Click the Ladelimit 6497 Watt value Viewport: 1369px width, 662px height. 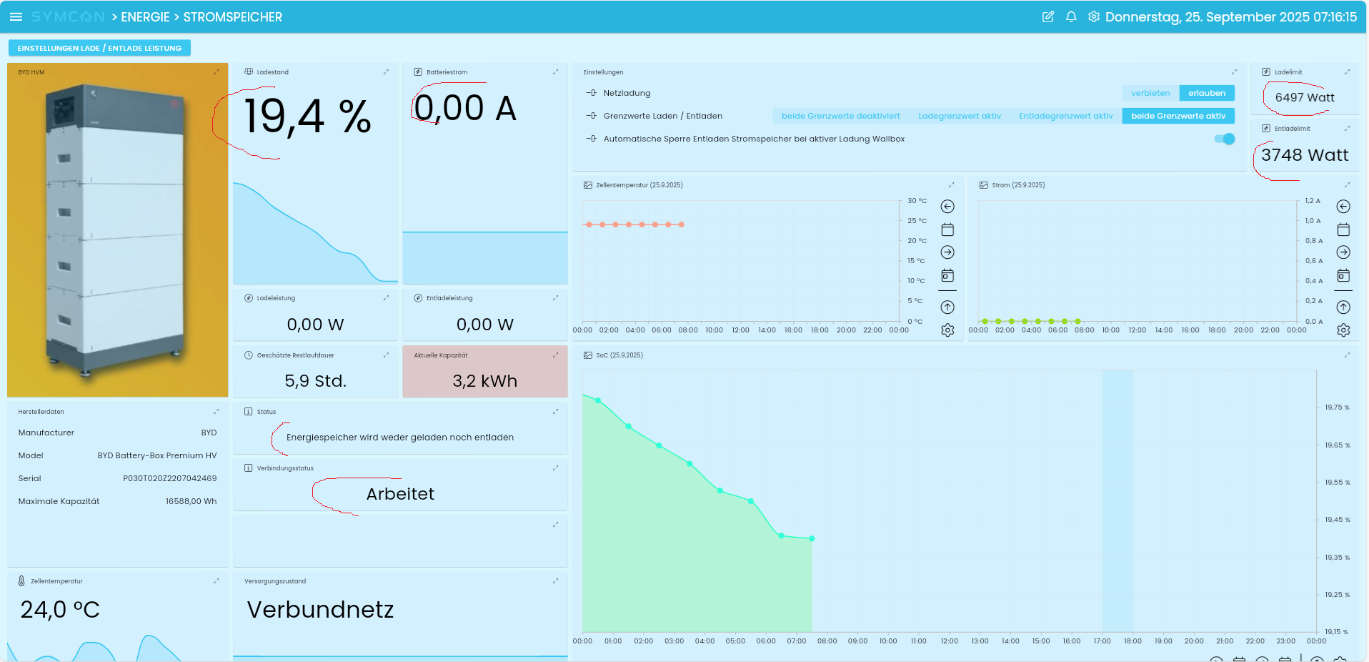coord(1304,97)
